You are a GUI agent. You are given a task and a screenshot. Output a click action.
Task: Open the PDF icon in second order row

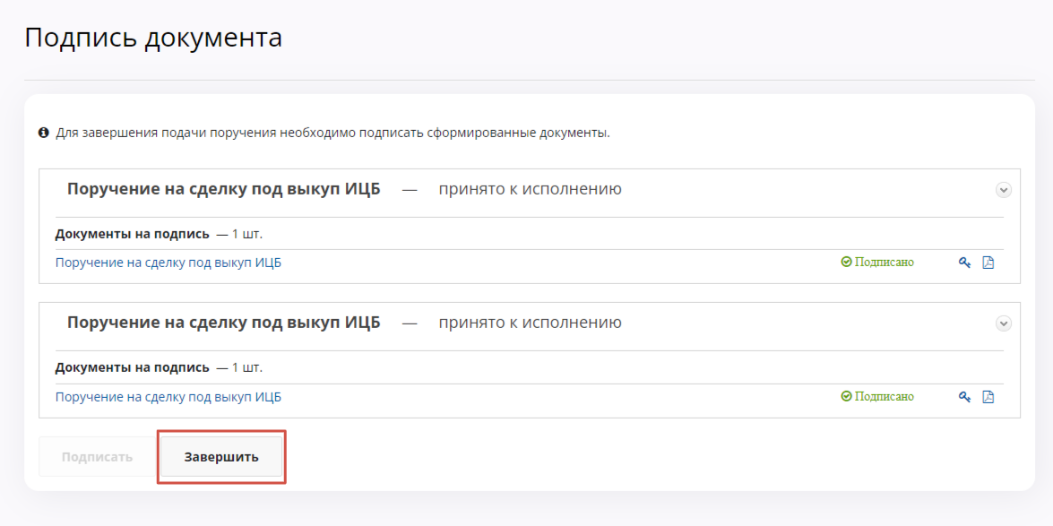coord(988,397)
